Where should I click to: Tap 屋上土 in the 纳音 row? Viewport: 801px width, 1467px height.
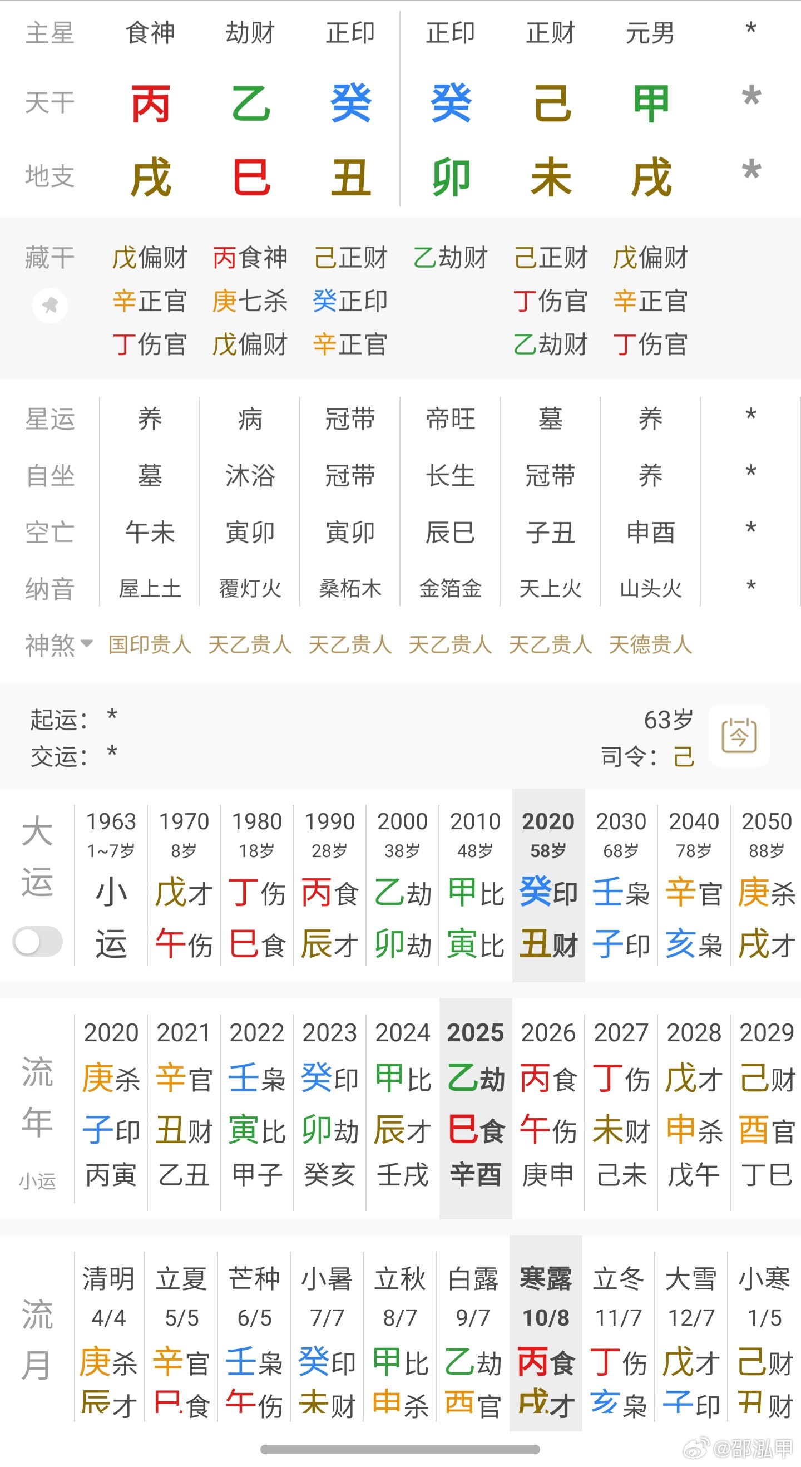pyautogui.click(x=150, y=588)
